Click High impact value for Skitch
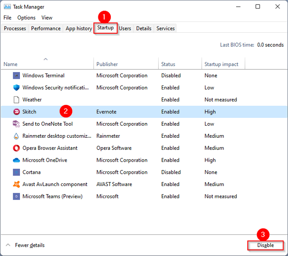 [x=210, y=112]
